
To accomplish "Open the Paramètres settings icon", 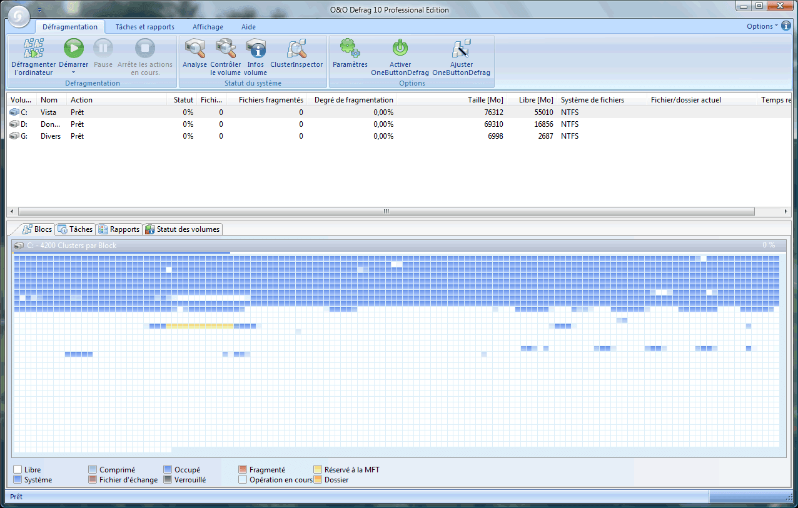I will (x=350, y=48).
